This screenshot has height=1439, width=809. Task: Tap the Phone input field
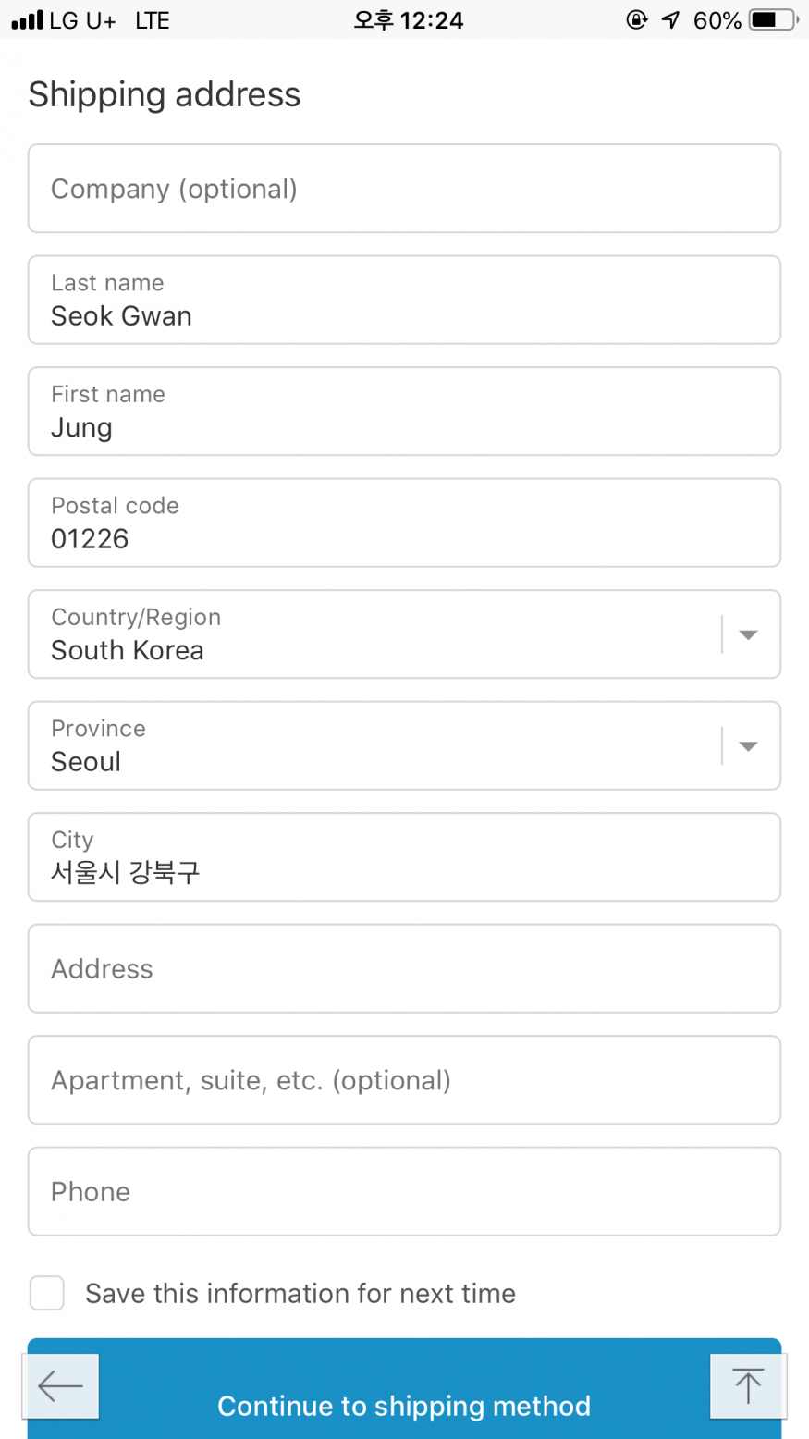pos(404,1191)
